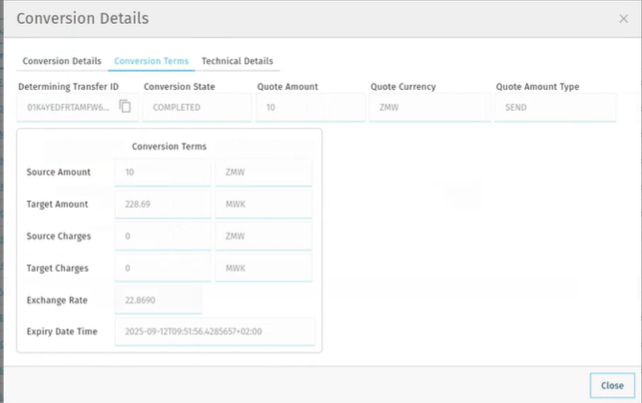Select the Conversion Terms tab
The height and width of the screenshot is (403, 642).
click(x=151, y=61)
